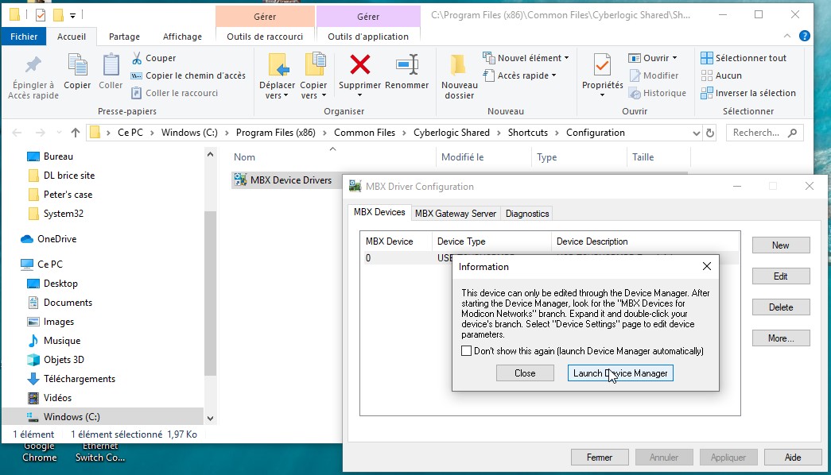Click the Delete device button

(x=781, y=307)
